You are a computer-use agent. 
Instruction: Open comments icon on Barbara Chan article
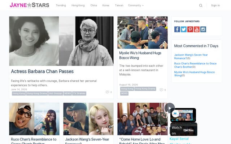click(108, 92)
